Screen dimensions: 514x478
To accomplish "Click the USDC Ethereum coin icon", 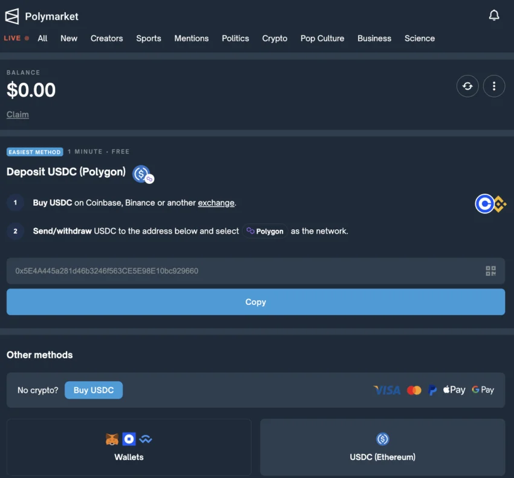I will click(382, 439).
